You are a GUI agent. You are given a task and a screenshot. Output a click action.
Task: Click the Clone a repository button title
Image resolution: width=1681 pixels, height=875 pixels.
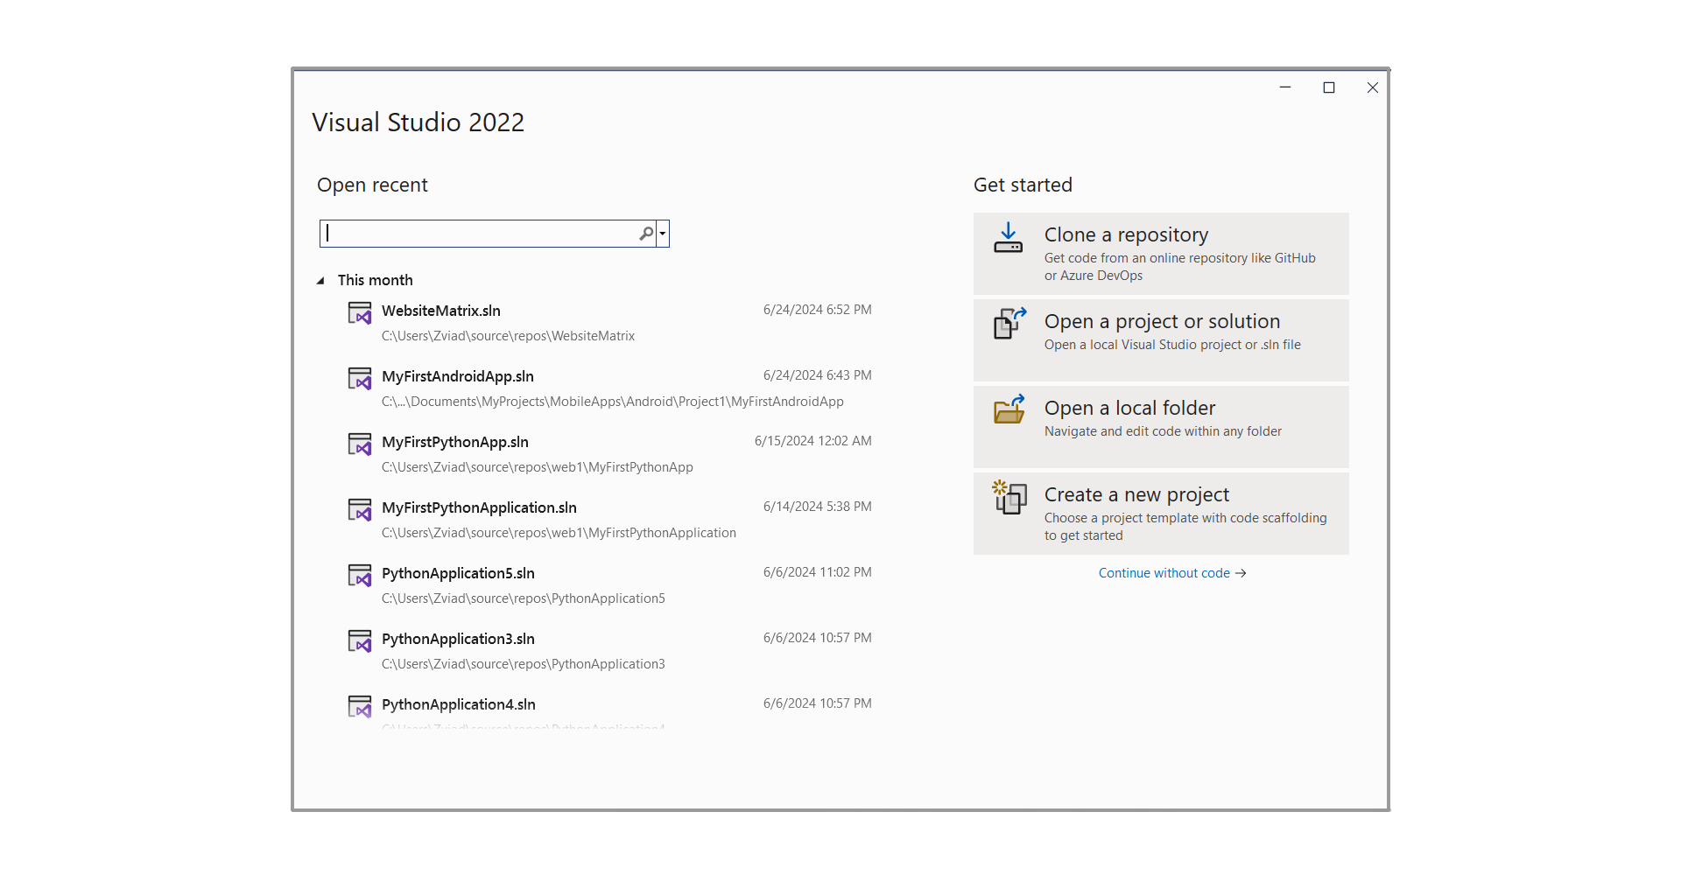click(x=1126, y=235)
